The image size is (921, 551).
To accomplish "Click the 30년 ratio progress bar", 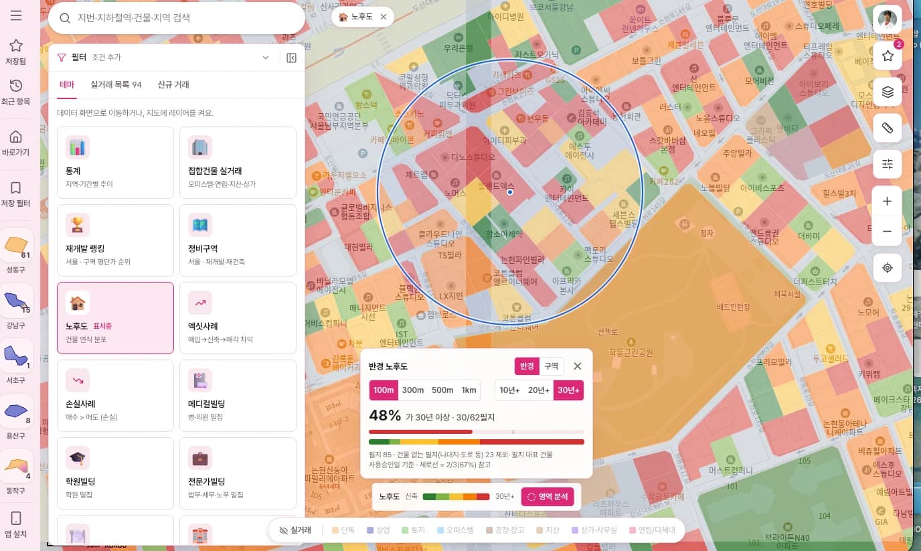I will coord(477,432).
